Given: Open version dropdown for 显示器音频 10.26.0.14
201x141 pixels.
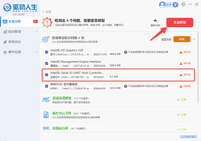Looking at the screenshot, I should tap(88, 89).
